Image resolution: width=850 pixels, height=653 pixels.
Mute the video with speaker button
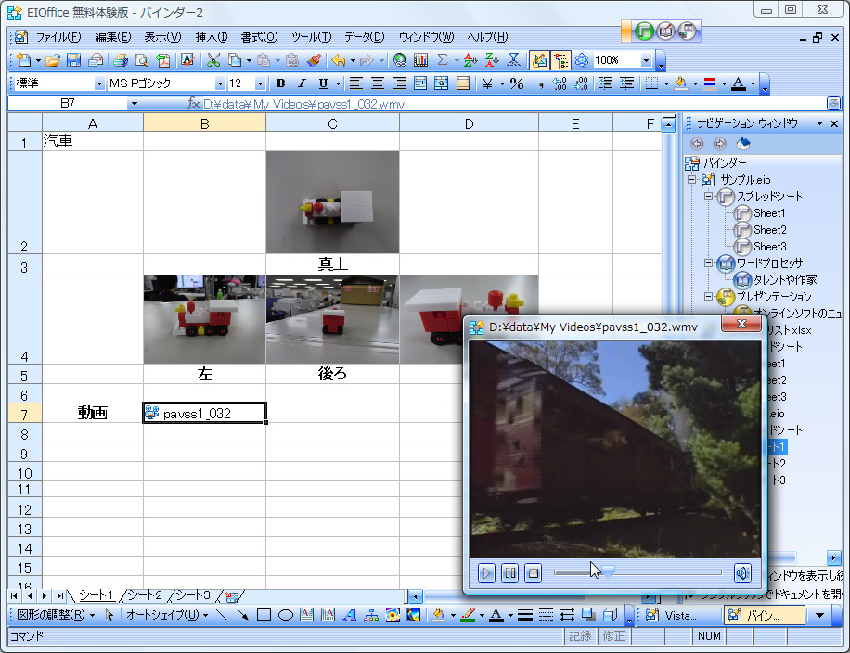tap(742, 573)
